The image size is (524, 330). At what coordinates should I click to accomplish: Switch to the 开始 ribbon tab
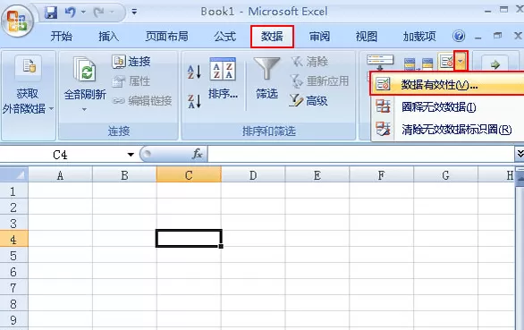62,36
